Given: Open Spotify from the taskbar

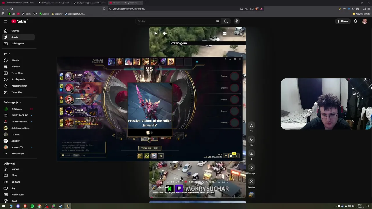Looking at the screenshot, I should tap(32, 206).
